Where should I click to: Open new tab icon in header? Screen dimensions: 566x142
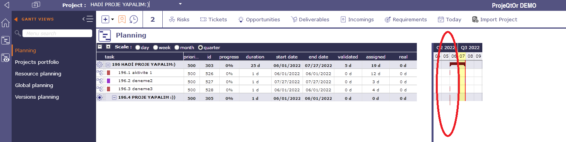(x=36, y=5)
